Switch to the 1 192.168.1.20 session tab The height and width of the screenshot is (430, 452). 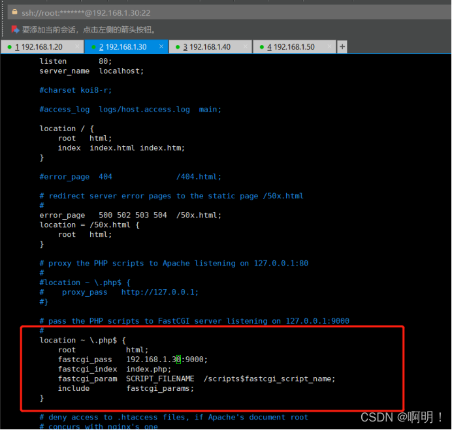coord(42,47)
